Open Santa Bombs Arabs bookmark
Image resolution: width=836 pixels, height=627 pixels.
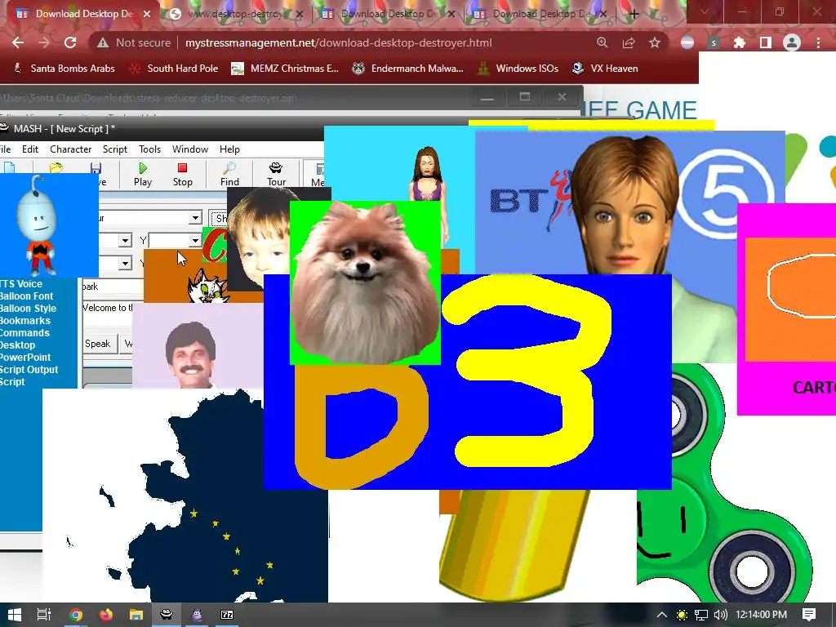[x=64, y=69]
